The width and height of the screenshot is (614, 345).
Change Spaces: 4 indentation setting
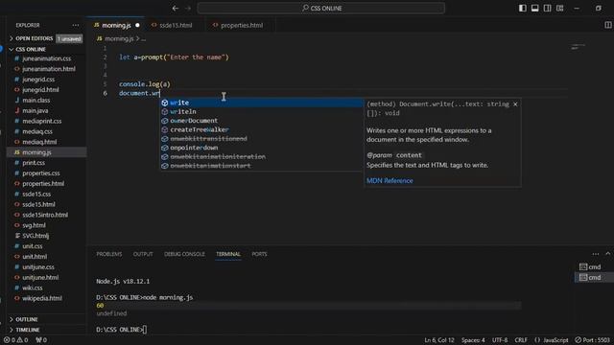pyautogui.click(x=473, y=340)
